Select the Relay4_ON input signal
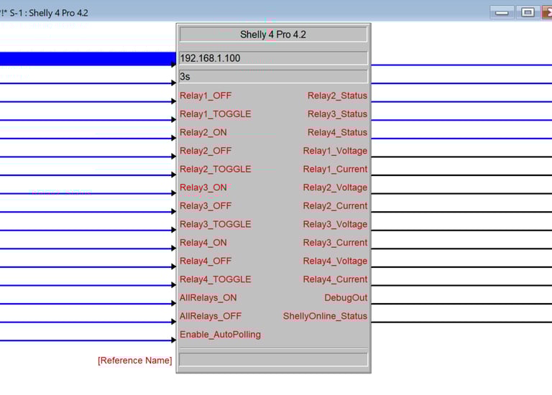This screenshot has width=552, height=395. pos(203,243)
